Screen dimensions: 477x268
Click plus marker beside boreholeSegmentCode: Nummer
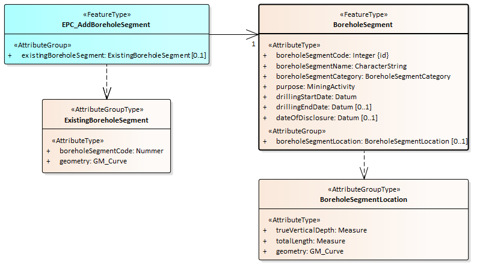(x=49, y=151)
